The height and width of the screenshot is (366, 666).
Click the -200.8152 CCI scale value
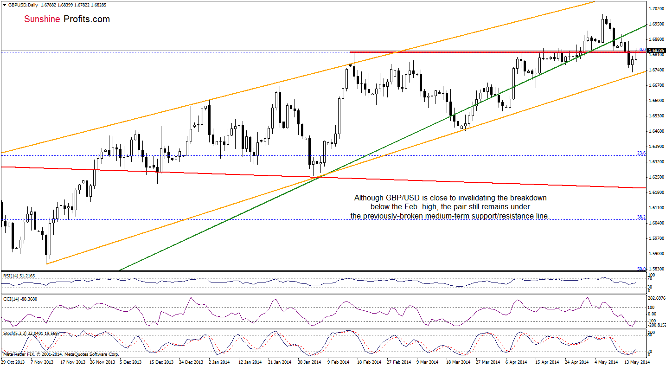657,326
